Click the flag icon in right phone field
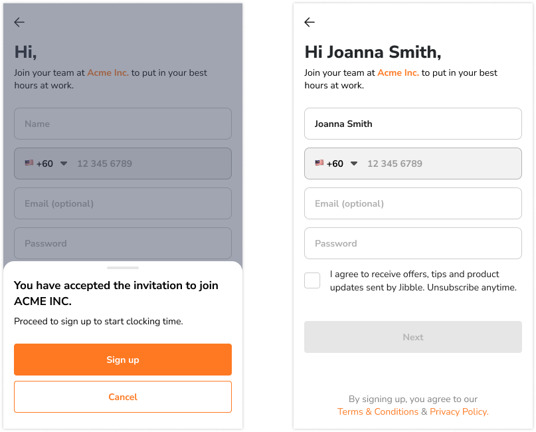Image resolution: width=536 pixels, height=432 pixels. point(319,163)
